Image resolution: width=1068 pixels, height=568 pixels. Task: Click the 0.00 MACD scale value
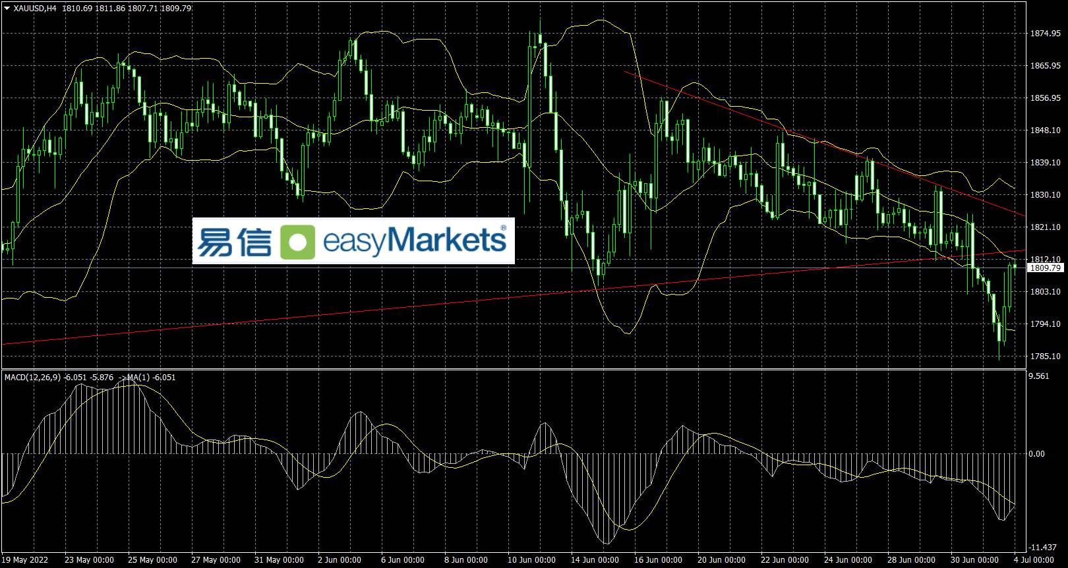pyautogui.click(x=1037, y=454)
